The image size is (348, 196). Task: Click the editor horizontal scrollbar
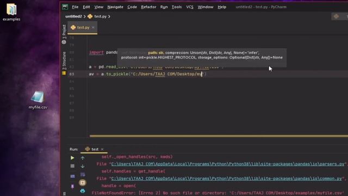[219, 136]
